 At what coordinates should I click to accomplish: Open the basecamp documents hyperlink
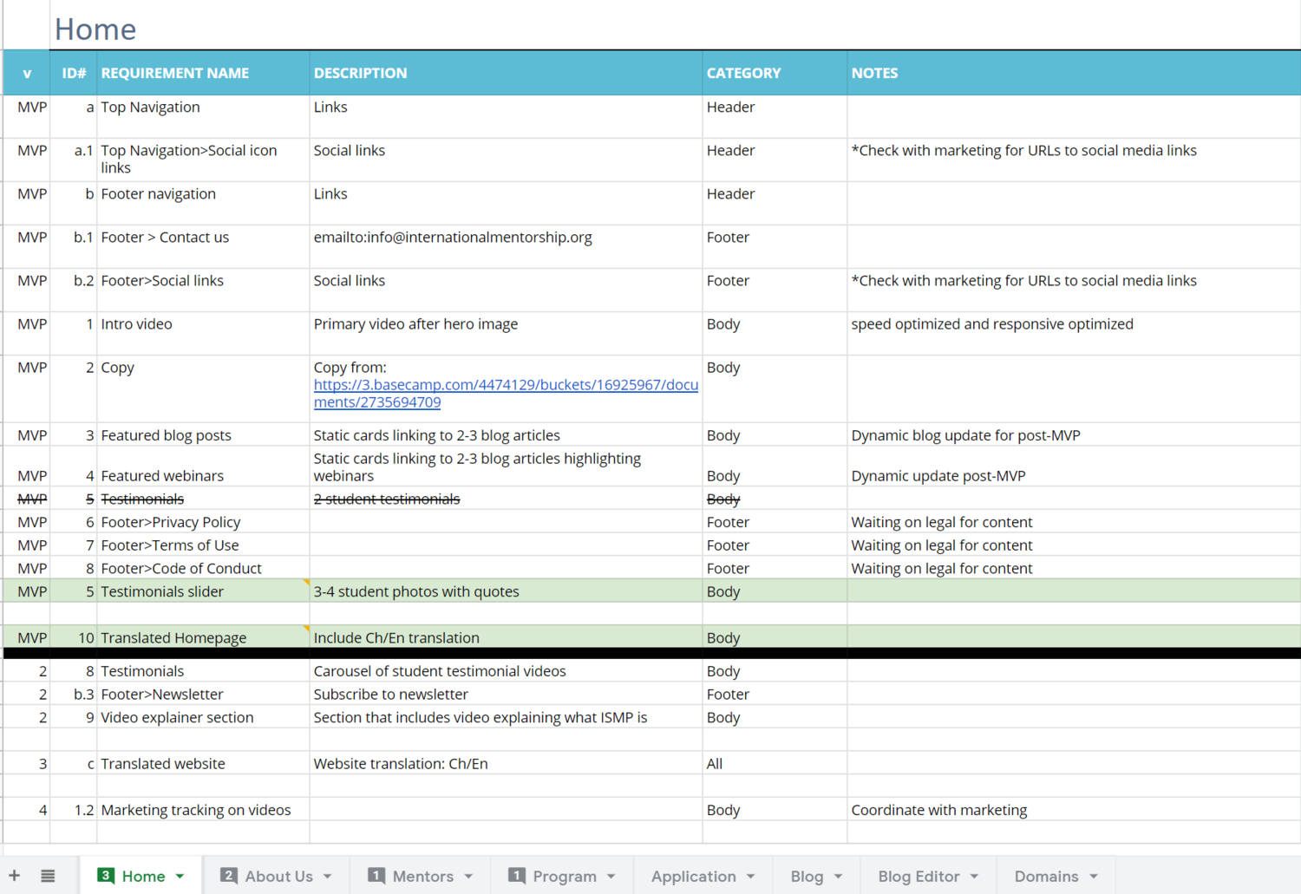[506, 393]
